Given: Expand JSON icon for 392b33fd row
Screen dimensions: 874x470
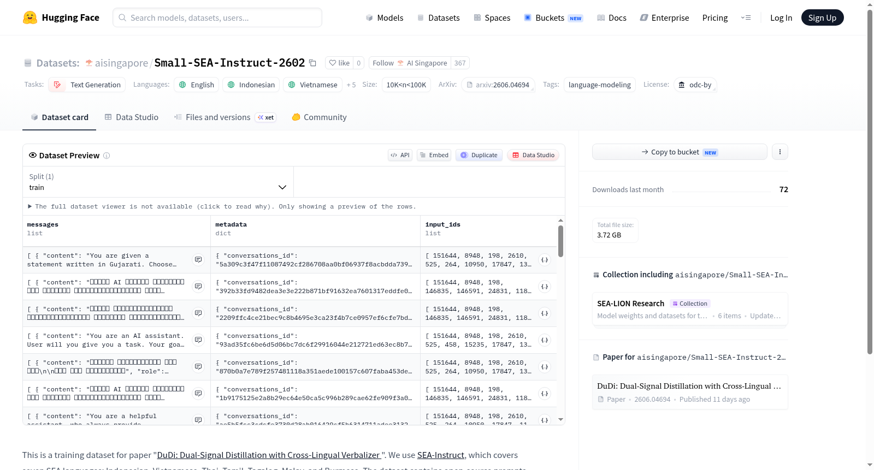Looking at the screenshot, I should tap(545, 287).
